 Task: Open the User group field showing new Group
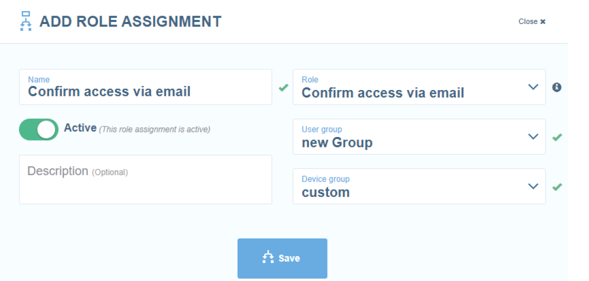tap(419, 136)
